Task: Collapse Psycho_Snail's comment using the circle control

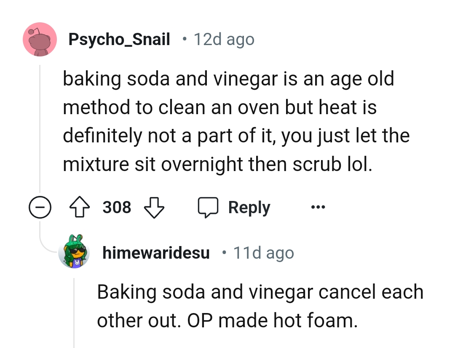Action: click(x=40, y=207)
